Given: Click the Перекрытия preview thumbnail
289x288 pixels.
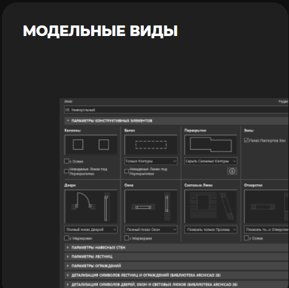Looking at the screenshot, I should [x=211, y=145].
